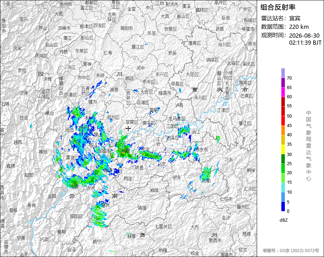Click the 古蔺 radar echo area label
Image resolution: width=324 pixels, height=257 pixels.
[x=206, y=181]
